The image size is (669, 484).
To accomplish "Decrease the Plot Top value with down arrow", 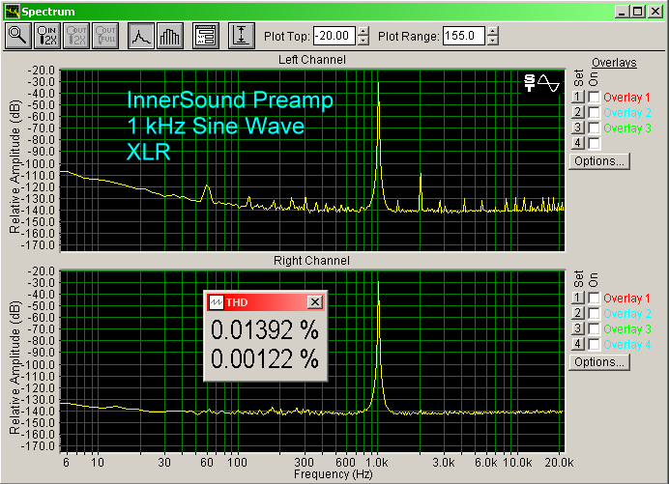I will [x=364, y=41].
